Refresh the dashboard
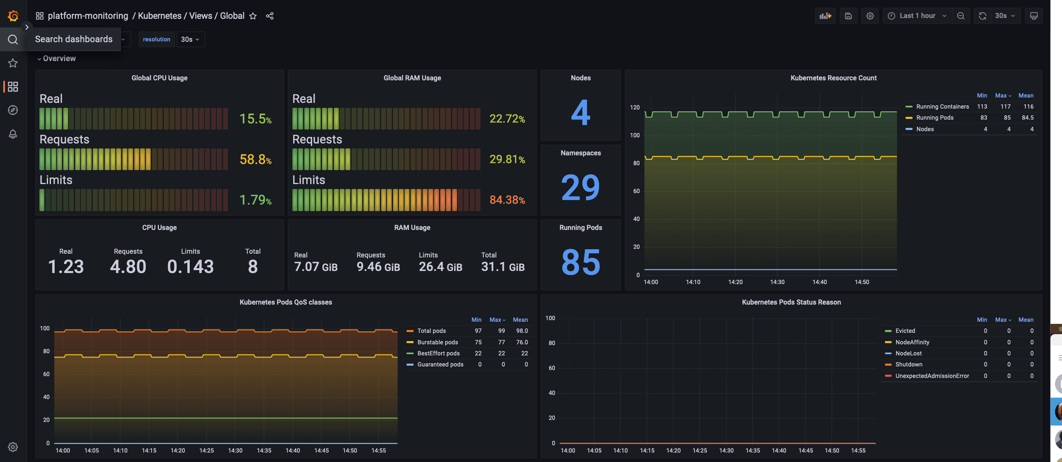Image resolution: width=1062 pixels, height=462 pixels. 982,16
